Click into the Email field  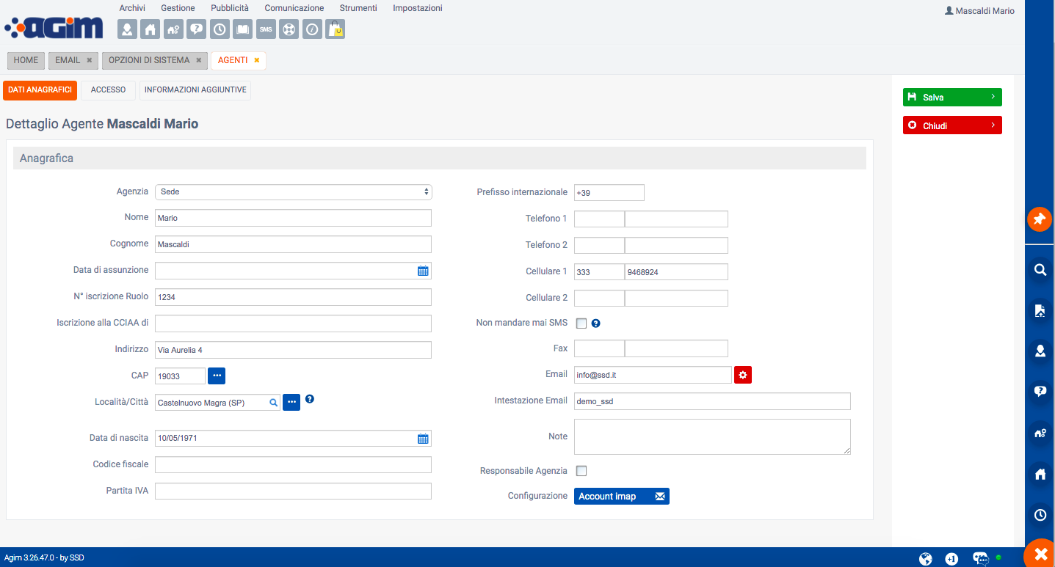click(653, 375)
